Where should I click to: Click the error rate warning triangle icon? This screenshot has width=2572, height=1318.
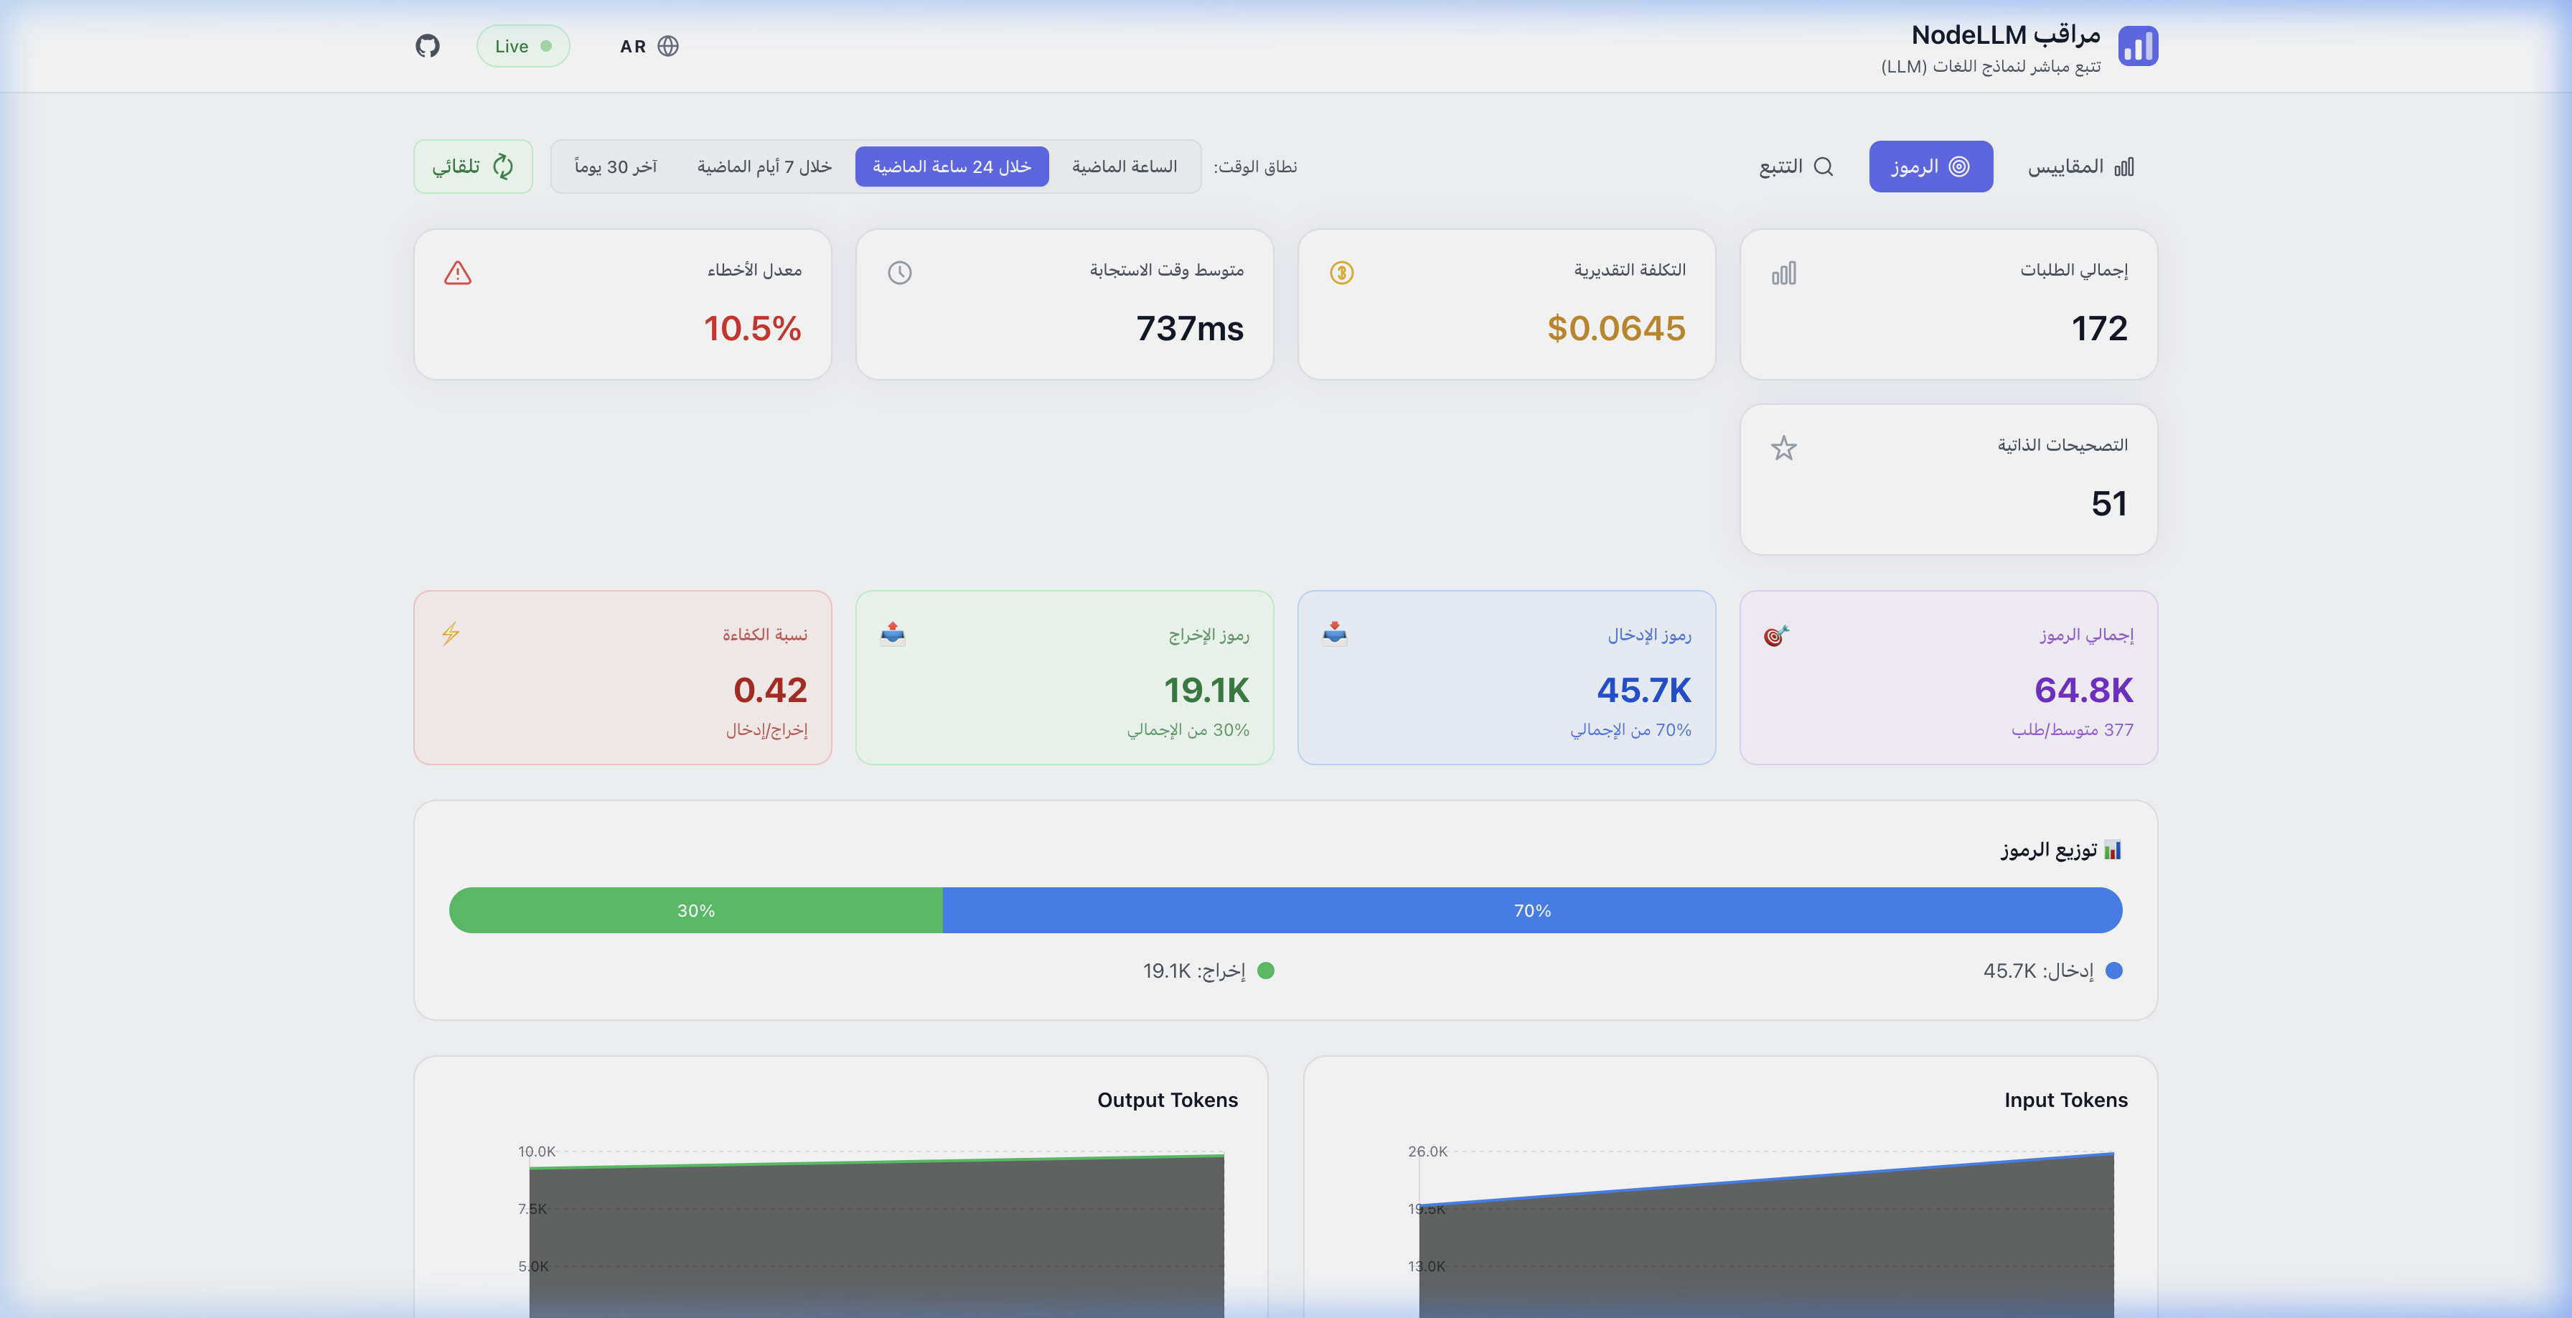pyautogui.click(x=457, y=273)
